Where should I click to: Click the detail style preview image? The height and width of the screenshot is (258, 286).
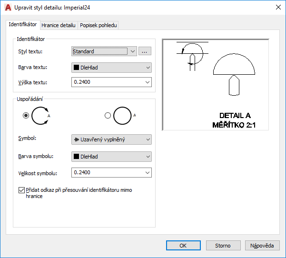(216, 85)
